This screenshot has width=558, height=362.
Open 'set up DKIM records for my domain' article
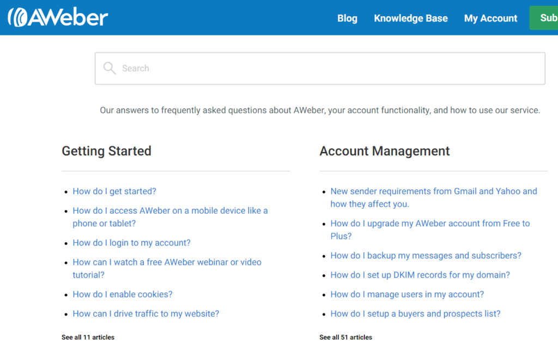(420, 275)
